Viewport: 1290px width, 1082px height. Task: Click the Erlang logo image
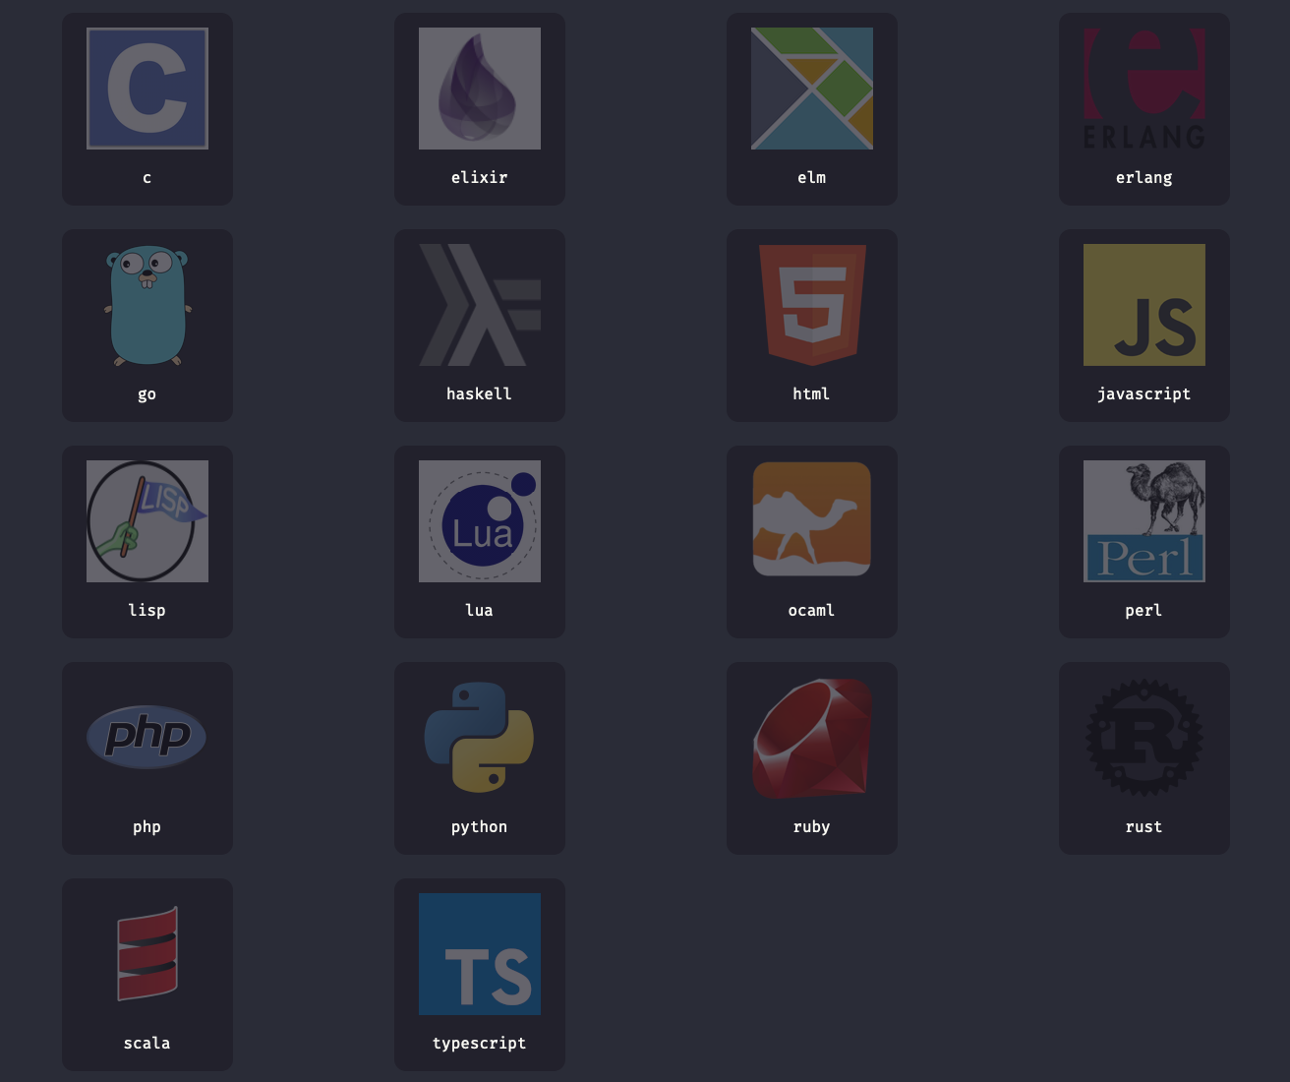point(1144,89)
